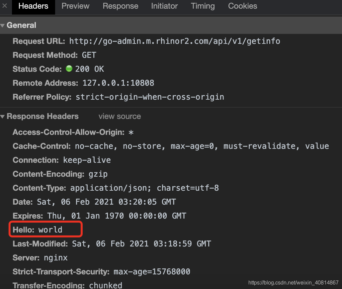This screenshot has width=342, height=289.
Task: Select the Expires header 1970 value
Action: [117, 216]
